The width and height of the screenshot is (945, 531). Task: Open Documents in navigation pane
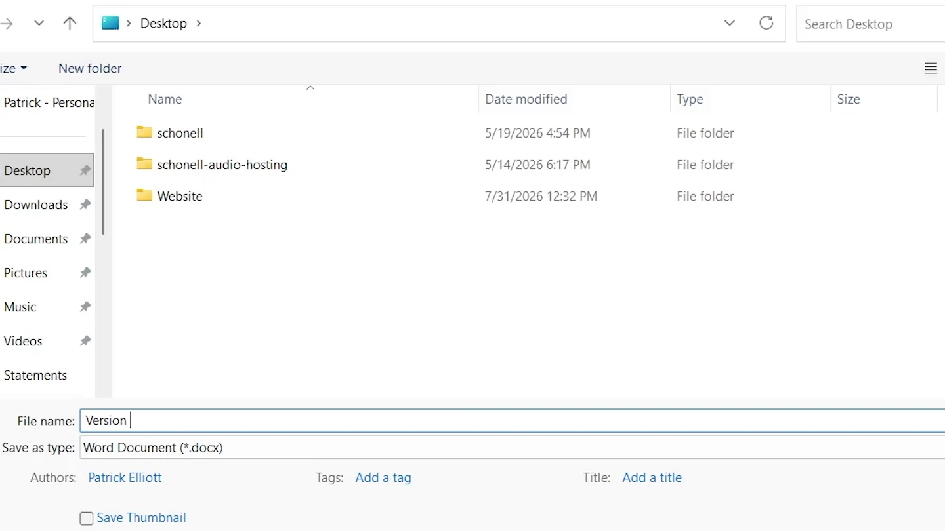point(36,239)
